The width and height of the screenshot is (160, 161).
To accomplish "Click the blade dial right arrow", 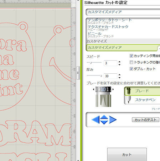I will [113, 89].
